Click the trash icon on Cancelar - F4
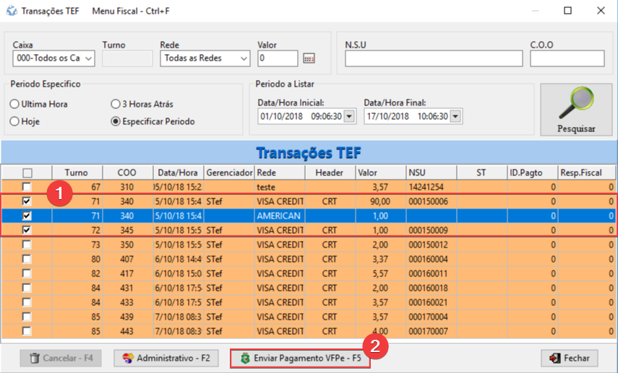 pyautogui.click(x=35, y=358)
